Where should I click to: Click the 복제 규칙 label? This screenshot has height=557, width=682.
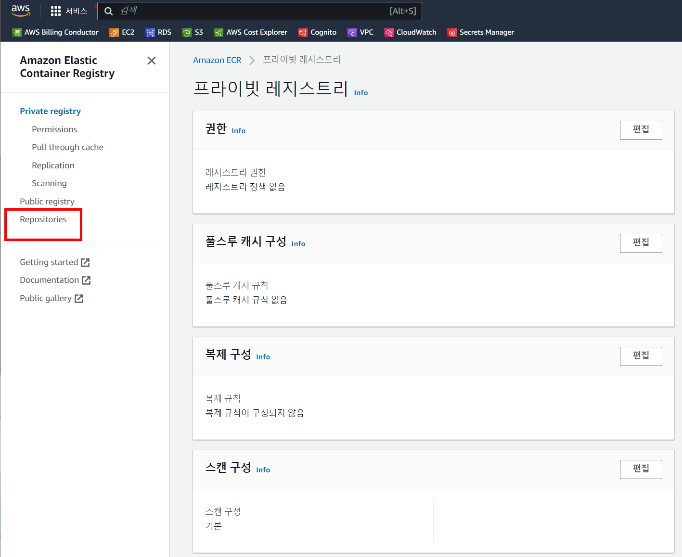tap(223, 398)
